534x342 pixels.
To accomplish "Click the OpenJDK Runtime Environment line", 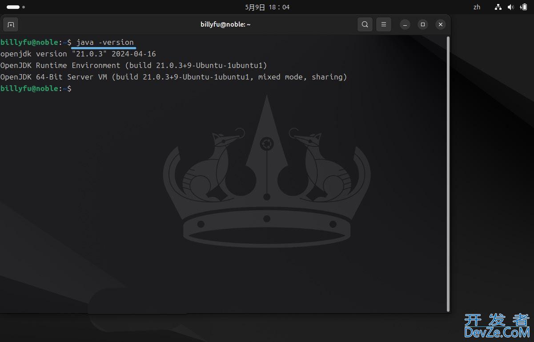I will pyautogui.click(x=133, y=65).
